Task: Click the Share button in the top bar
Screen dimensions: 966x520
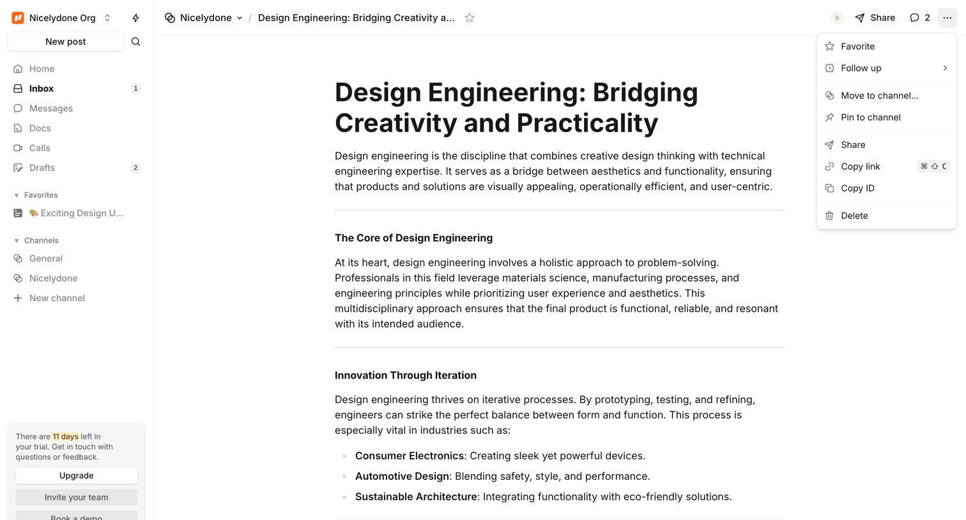Action: 875,18
